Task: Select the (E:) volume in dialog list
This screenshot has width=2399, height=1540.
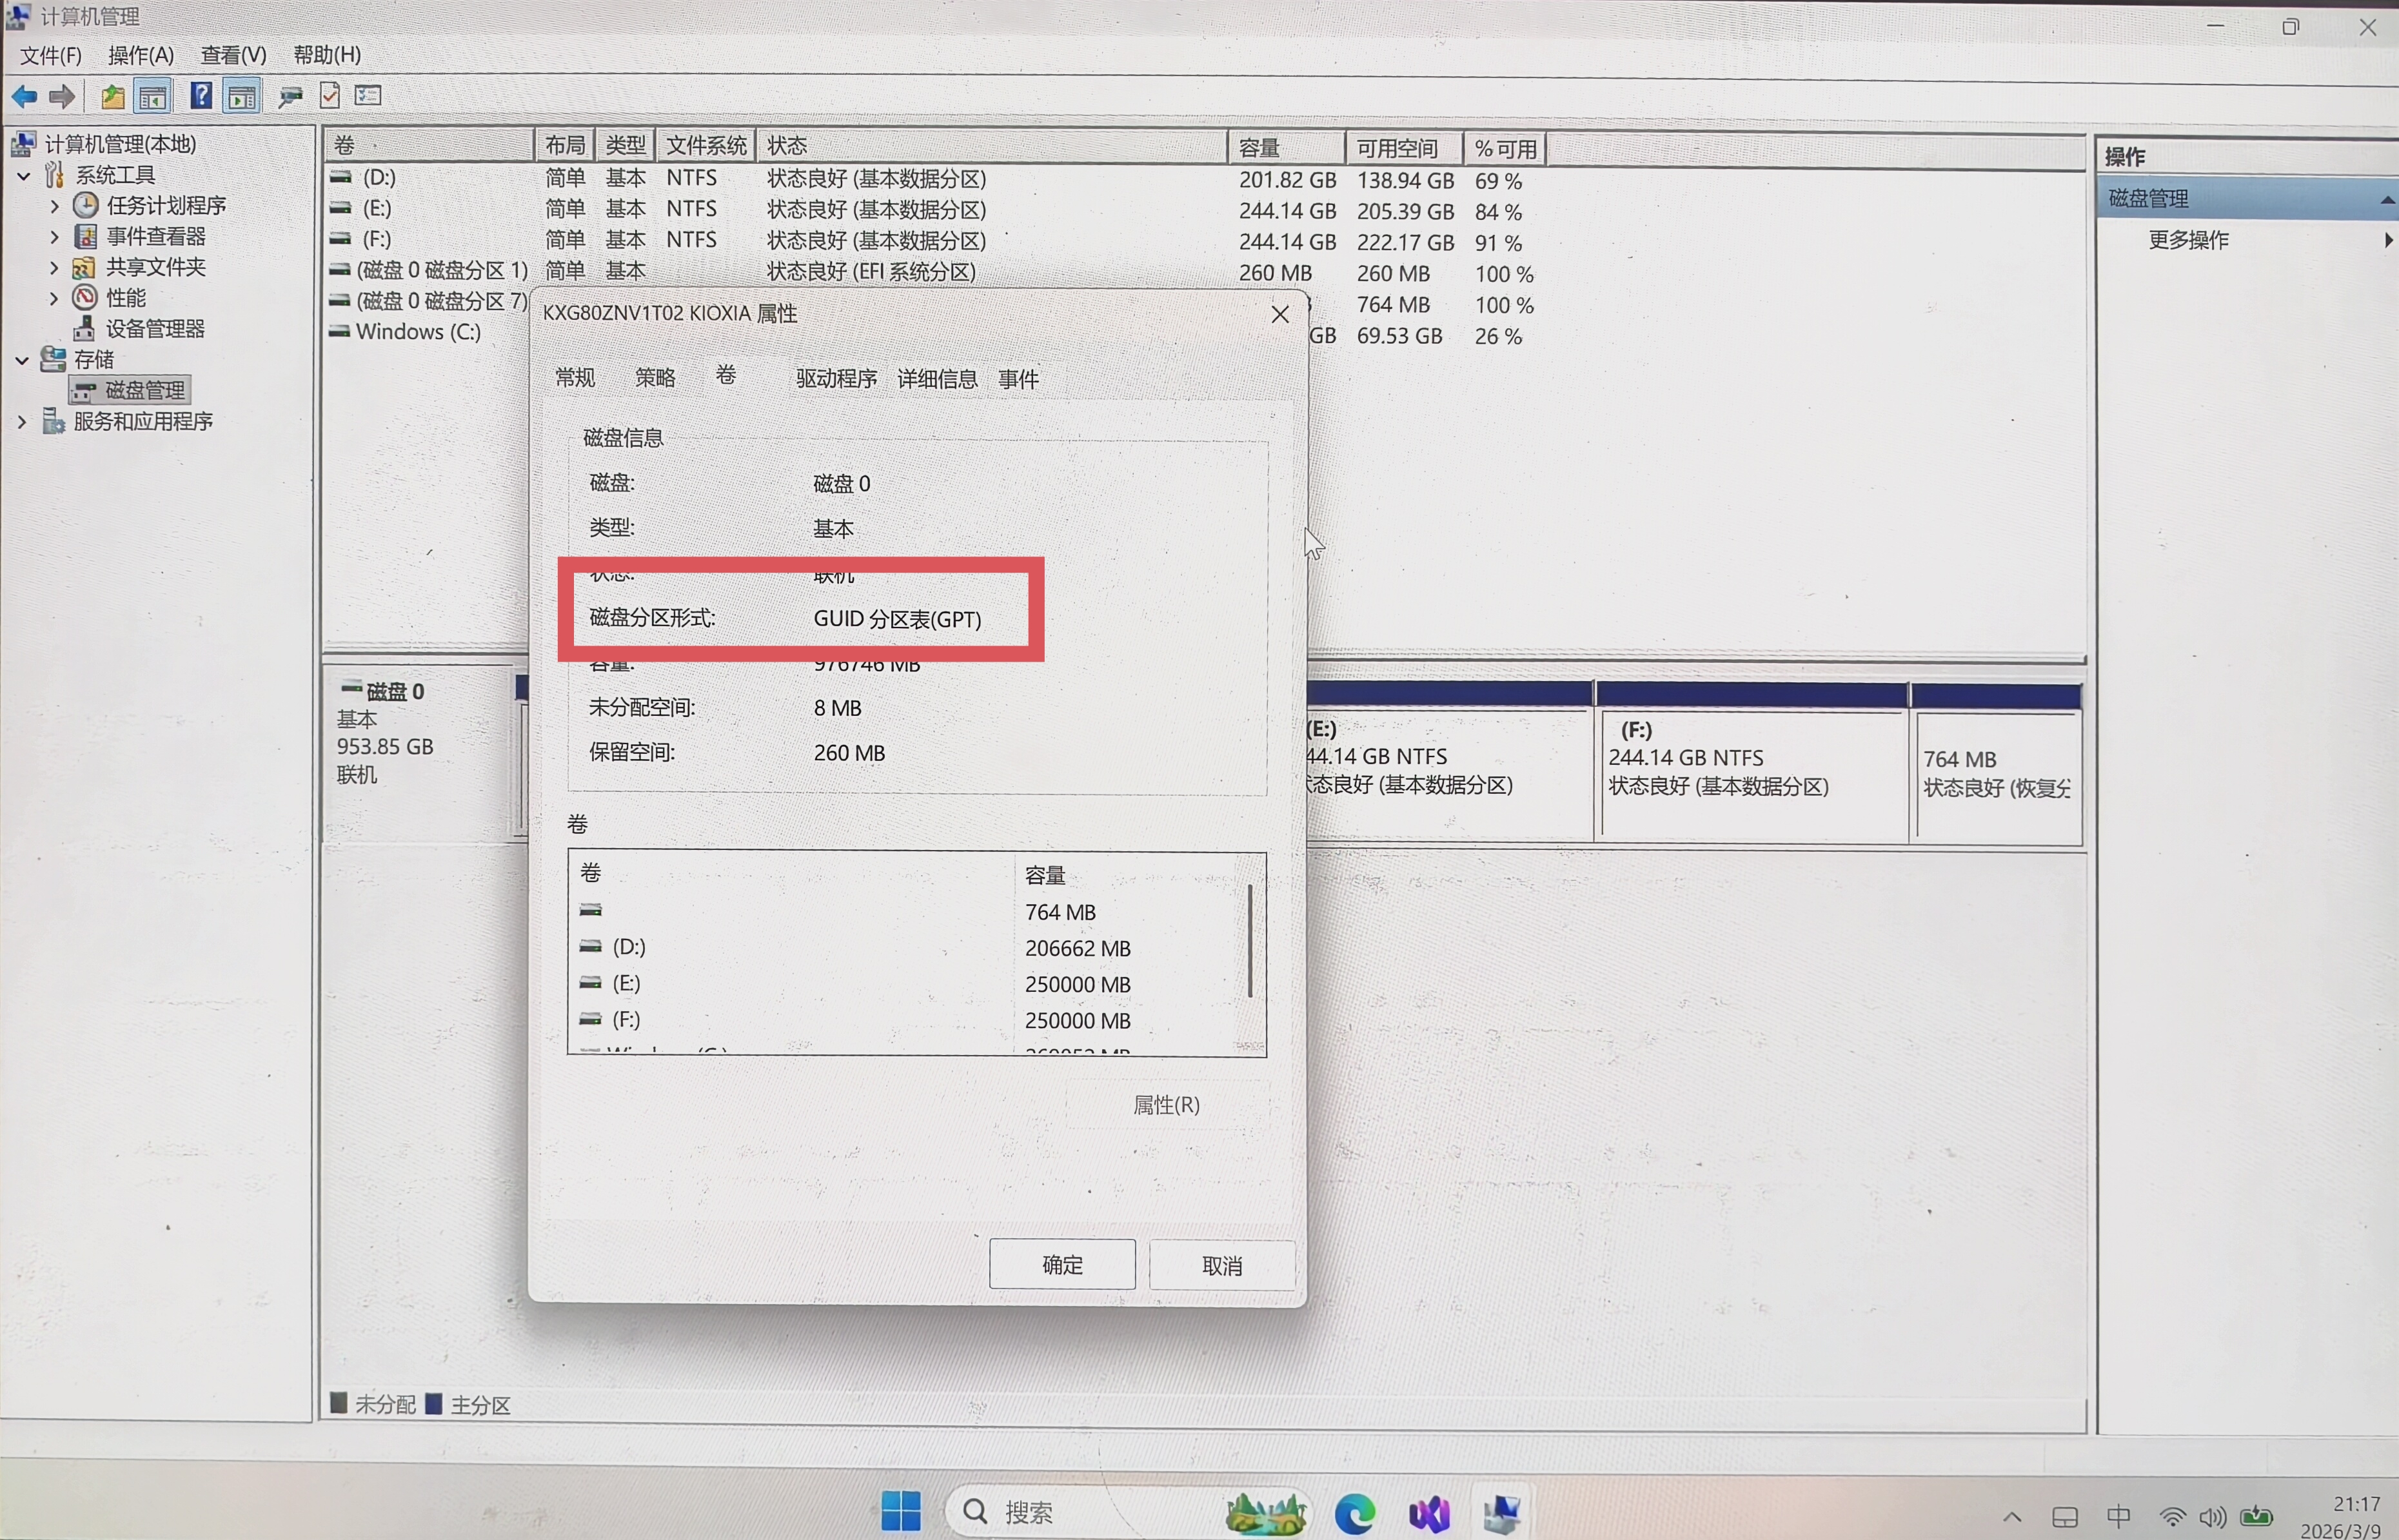Action: pos(627,983)
